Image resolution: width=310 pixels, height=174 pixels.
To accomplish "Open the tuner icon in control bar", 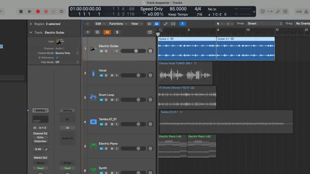I will 278,12.
